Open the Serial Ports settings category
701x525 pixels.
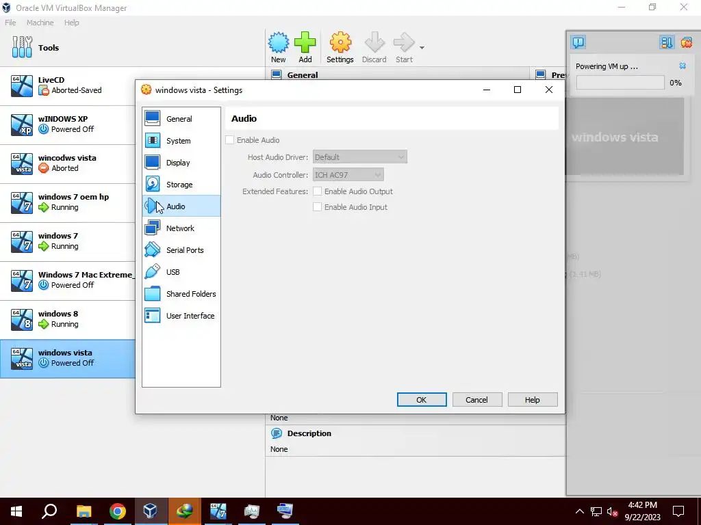tap(181, 250)
